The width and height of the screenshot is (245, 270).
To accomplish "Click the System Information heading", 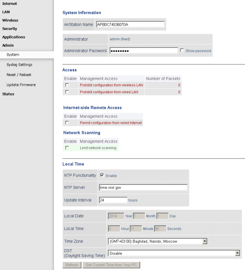I will (82, 13).
